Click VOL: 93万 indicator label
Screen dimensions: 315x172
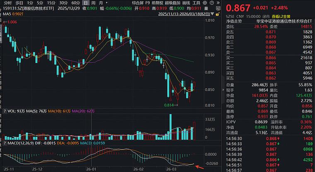coord(16,111)
